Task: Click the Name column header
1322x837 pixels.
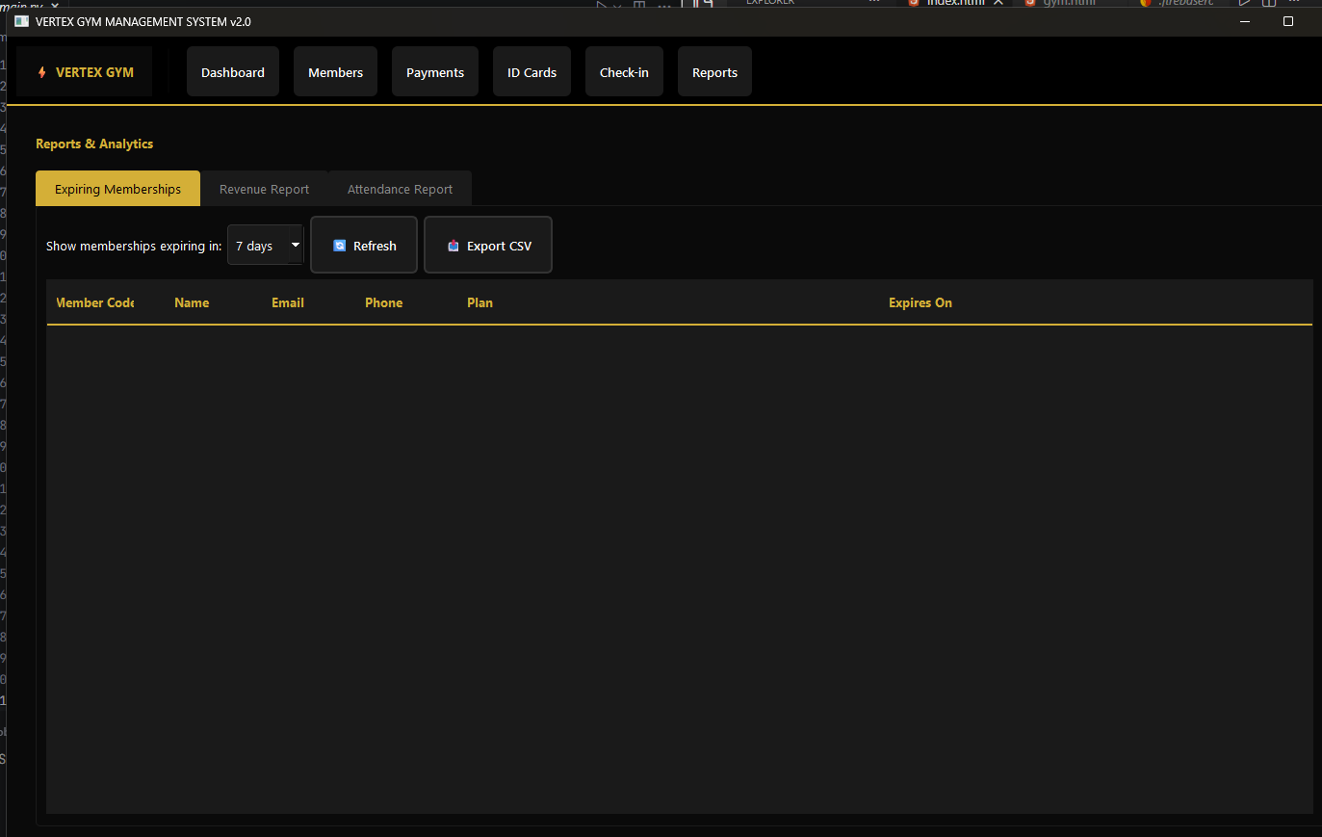Action: (192, 302)
